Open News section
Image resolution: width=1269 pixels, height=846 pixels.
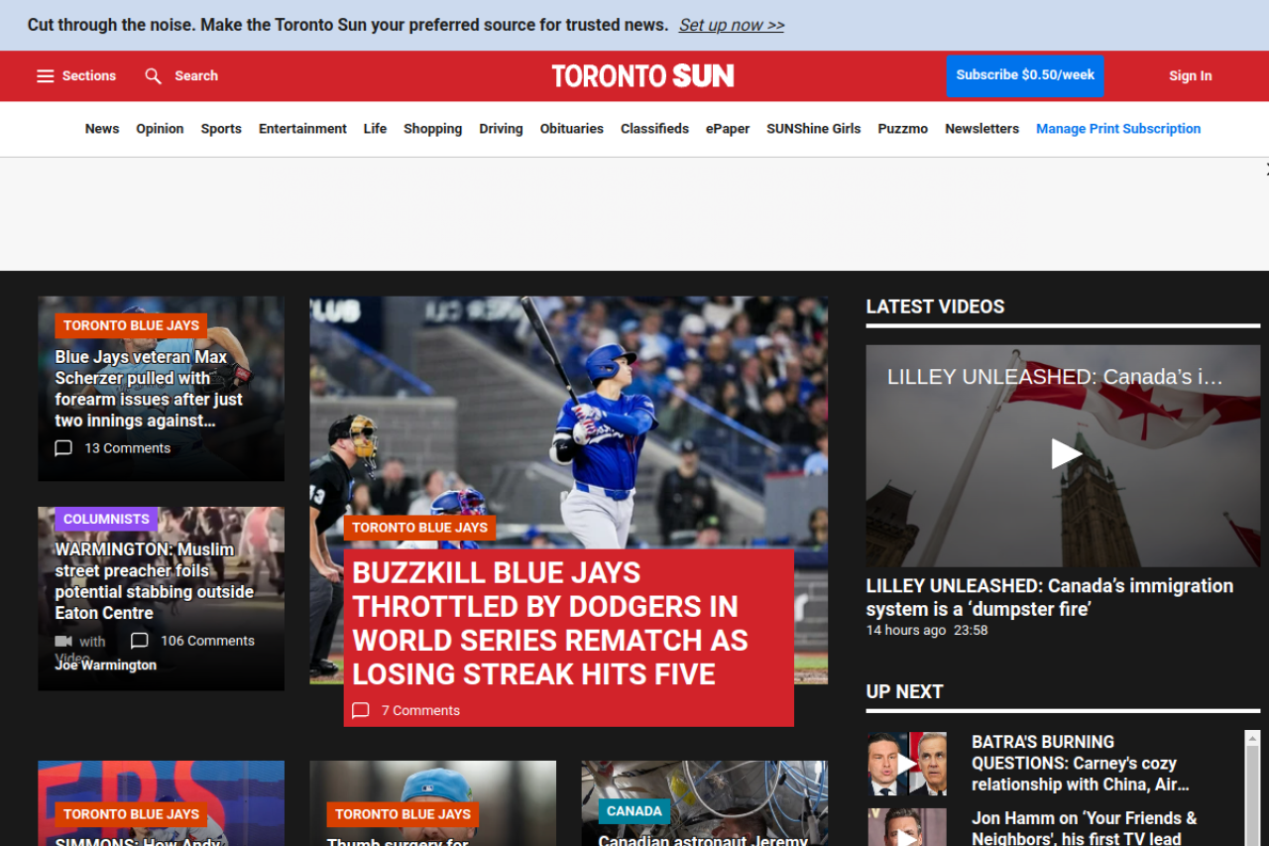[102, 129]
